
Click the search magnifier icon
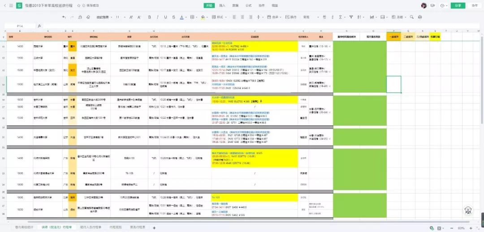411,17
